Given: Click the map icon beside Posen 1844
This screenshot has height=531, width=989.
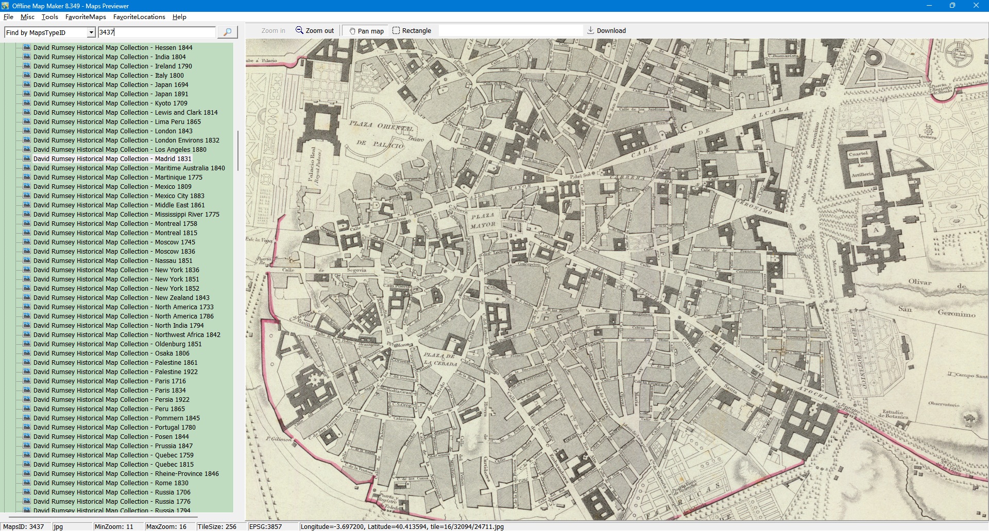Looking at the screenshot, I should 27,436.
